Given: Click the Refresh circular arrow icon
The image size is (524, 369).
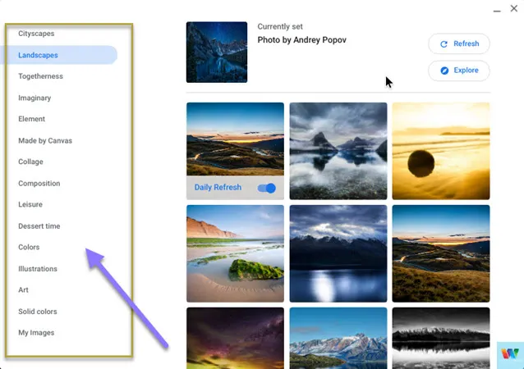Looking at the screenshot, I should pyautogui.click(x=444, y=44).
